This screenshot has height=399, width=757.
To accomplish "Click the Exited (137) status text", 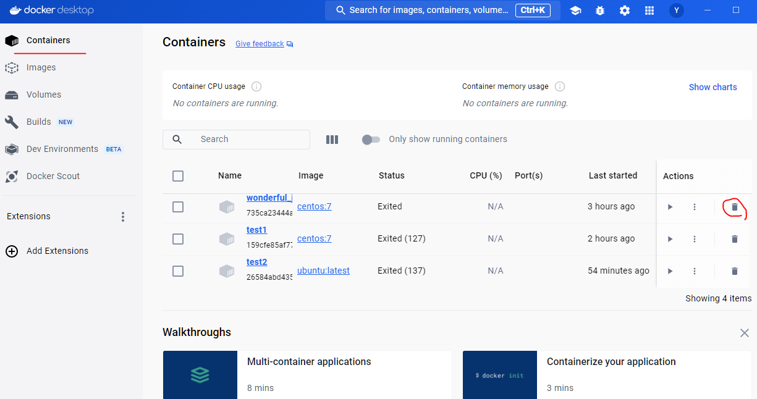I will click(402, 271).
